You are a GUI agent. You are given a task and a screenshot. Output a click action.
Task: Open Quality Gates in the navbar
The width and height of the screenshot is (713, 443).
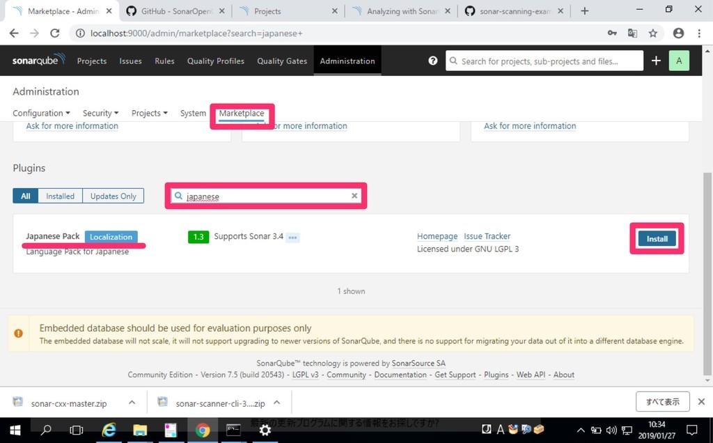(282, 61)
